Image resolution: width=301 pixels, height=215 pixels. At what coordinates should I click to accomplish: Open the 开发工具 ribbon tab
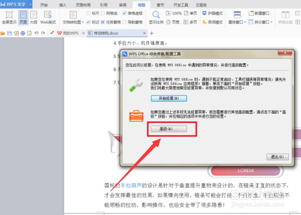click(x=181, y=5)
